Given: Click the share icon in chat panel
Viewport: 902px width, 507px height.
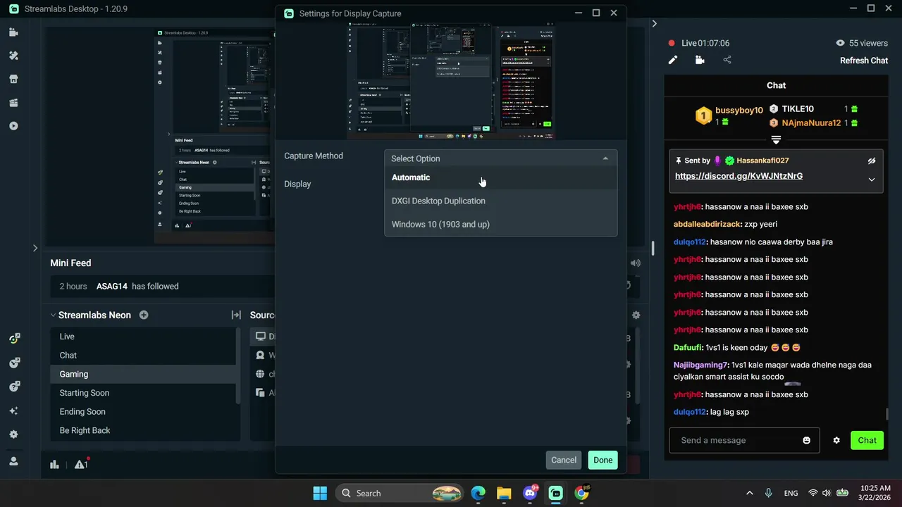Looking at the screenshot, I should [727, 60].
